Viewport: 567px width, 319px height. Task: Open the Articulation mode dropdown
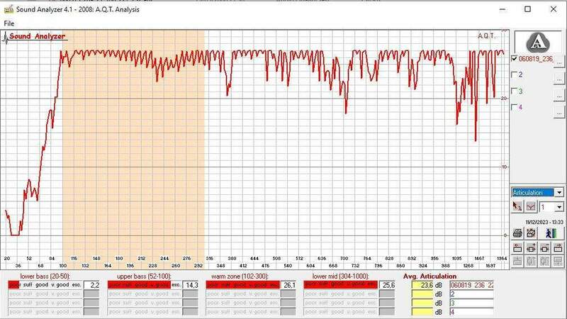pyautogui.click(x=559, y=192)
